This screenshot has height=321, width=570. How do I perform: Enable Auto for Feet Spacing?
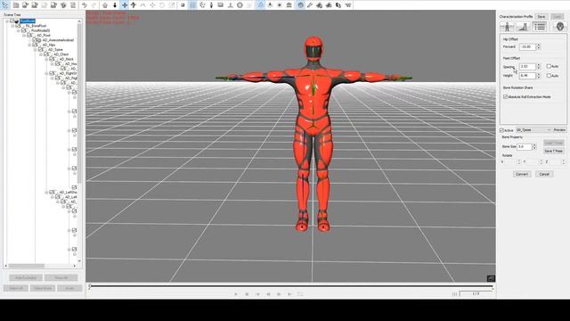[x=549, y=66]
